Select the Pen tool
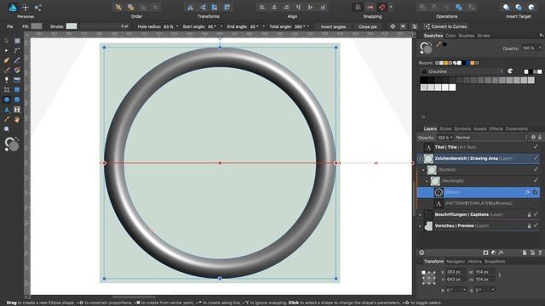The image size is (545, 306). (7, 60)
